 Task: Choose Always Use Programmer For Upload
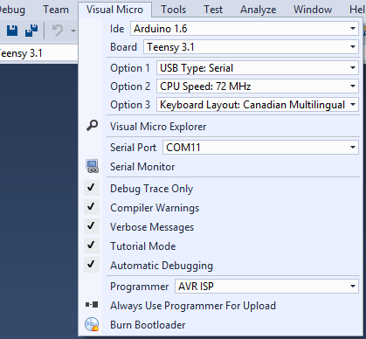pyautogui.click(x=193, y=306)
